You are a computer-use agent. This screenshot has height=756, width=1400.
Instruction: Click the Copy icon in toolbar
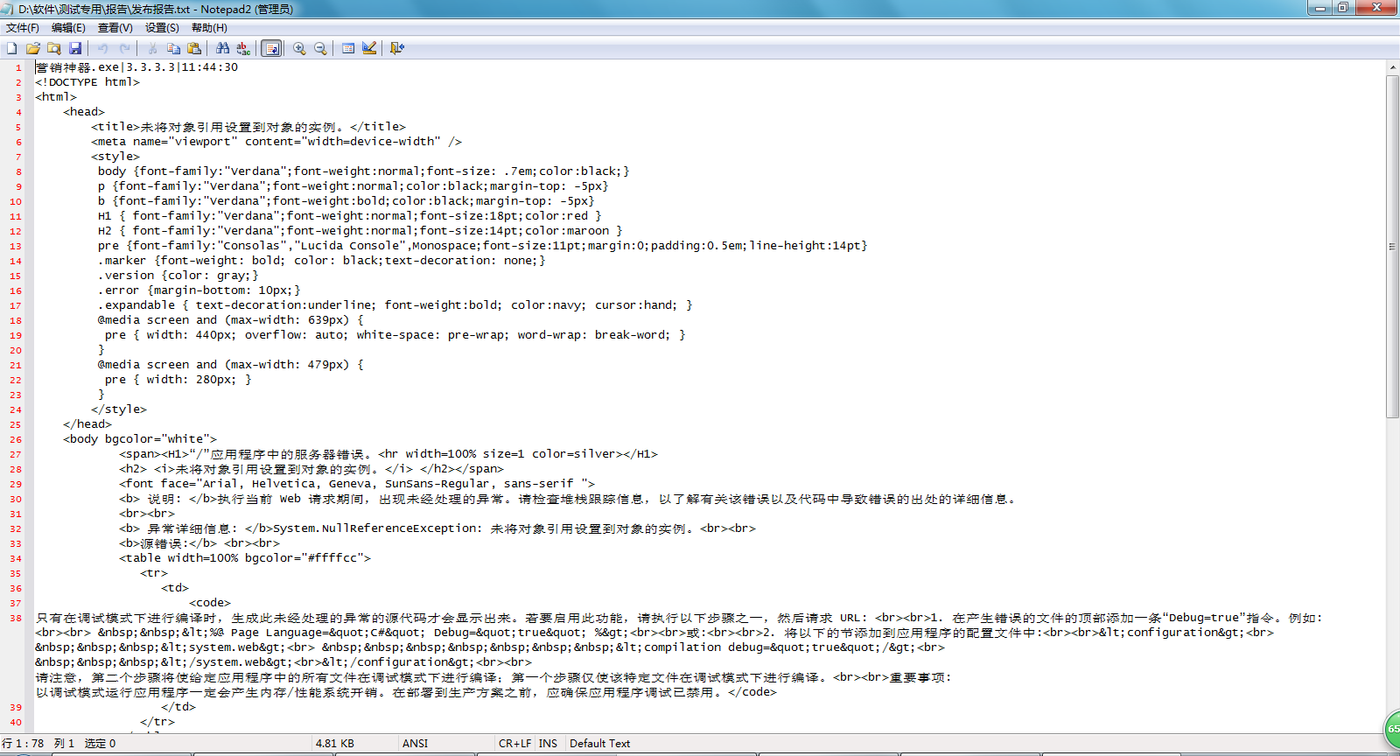coord(173,48)
